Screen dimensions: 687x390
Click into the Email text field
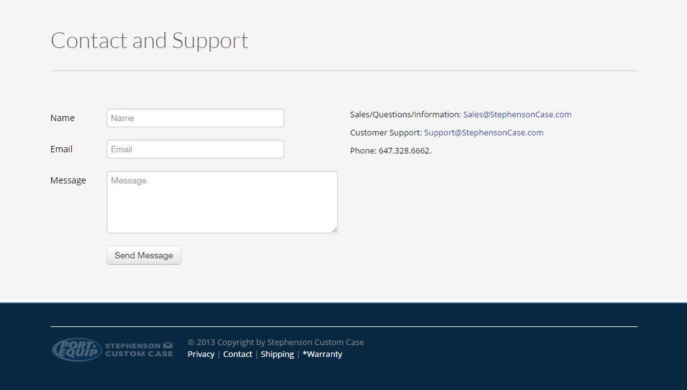pyautogui.click(x=195, y=149)
